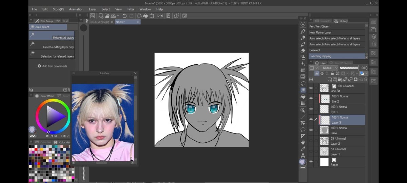Jump to New Raster Layer history step

(337, 33)
